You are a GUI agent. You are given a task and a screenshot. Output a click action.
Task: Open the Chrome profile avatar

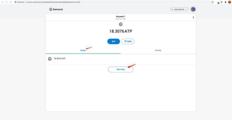pos(230,2)
